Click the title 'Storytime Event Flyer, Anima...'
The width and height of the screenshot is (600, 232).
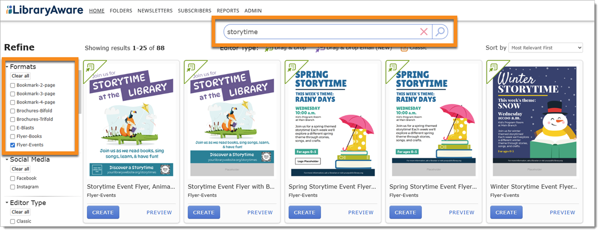click(131, 186)
